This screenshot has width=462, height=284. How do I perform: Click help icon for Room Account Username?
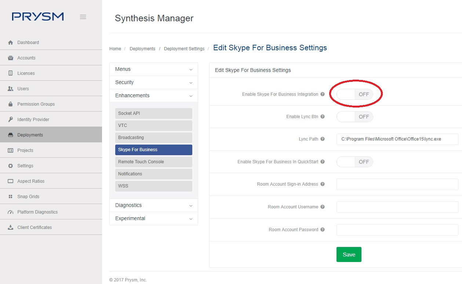(x=323, y=207)
